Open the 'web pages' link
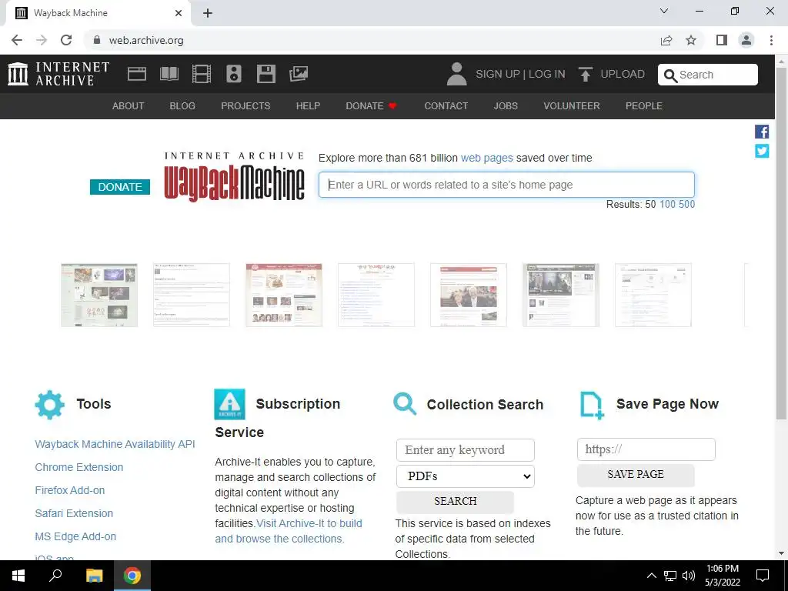 click(x=487, y=158)
